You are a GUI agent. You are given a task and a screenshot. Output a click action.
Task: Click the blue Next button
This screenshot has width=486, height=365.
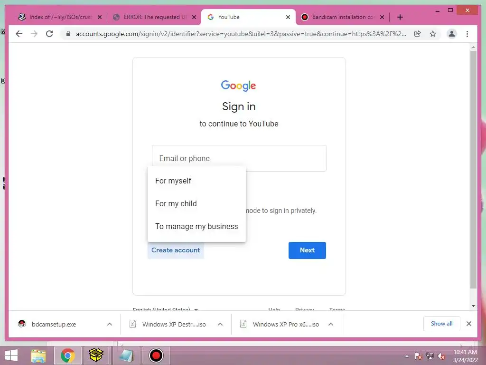pyautogui.click(x=307, y=250)
